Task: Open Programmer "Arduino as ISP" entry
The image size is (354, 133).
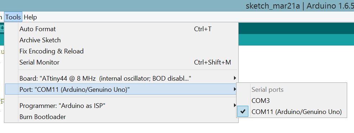Action: (121, 105)
